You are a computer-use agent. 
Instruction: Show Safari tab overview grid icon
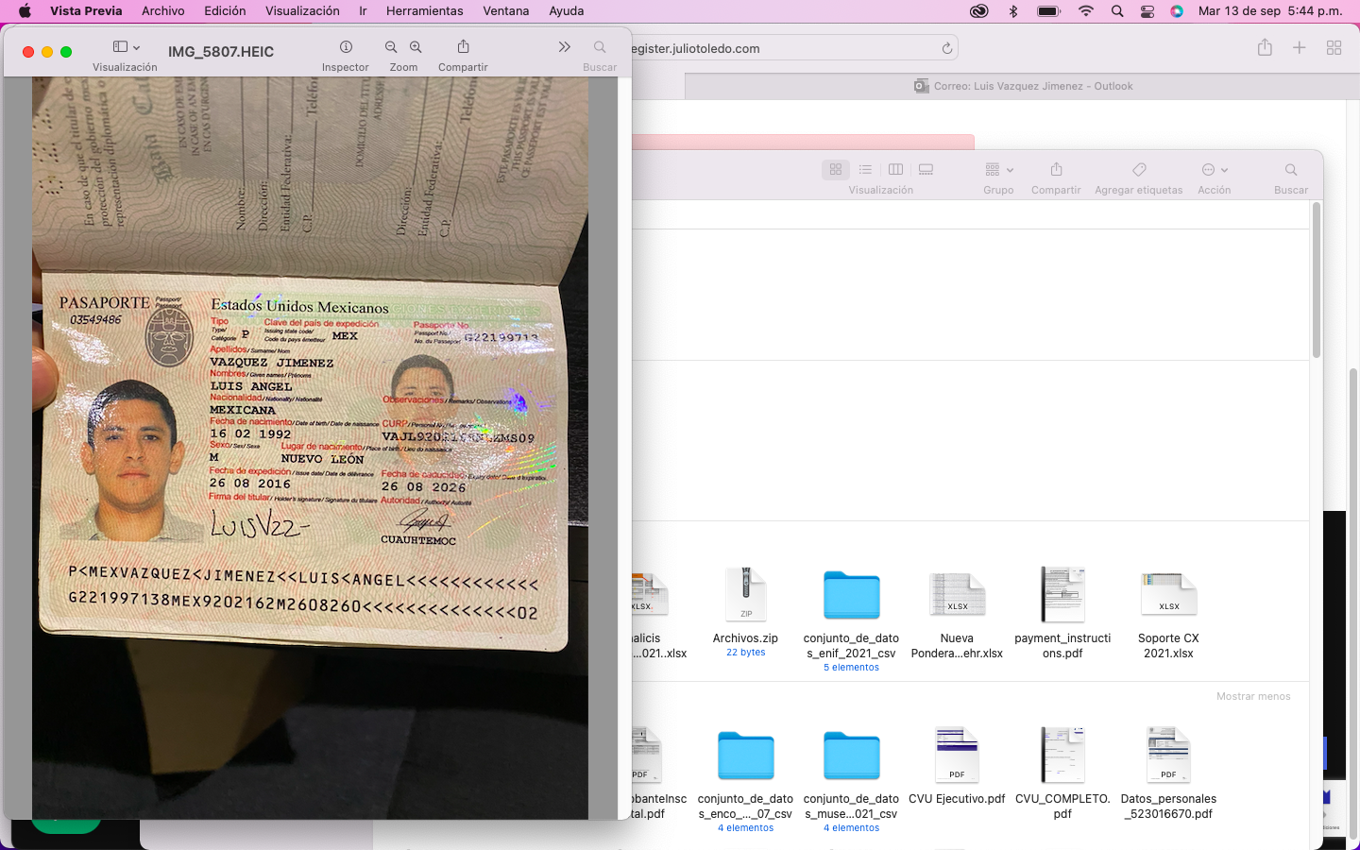click(1334, 48)
